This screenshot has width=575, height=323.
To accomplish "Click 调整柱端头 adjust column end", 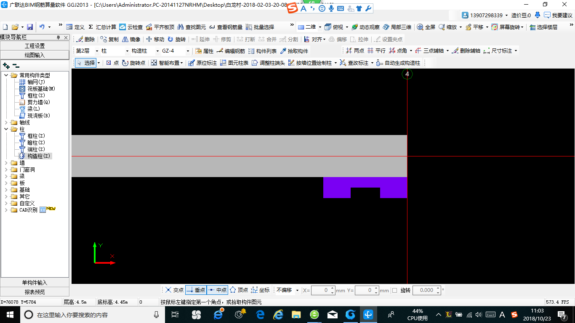I will [268, 63].
